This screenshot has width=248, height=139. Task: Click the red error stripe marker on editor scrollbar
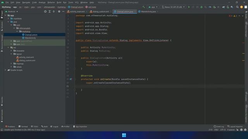tap(243, 43)
